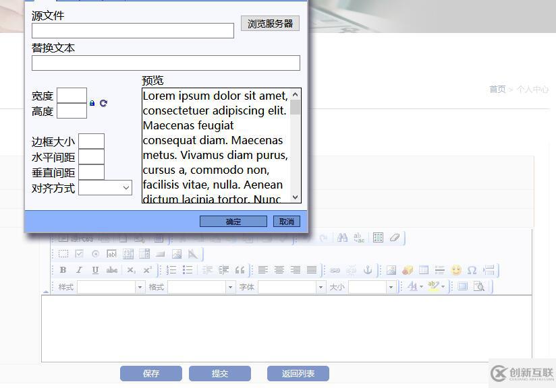
Task: Focus the 替换文本 alt text field
Action: coord(166,63)
